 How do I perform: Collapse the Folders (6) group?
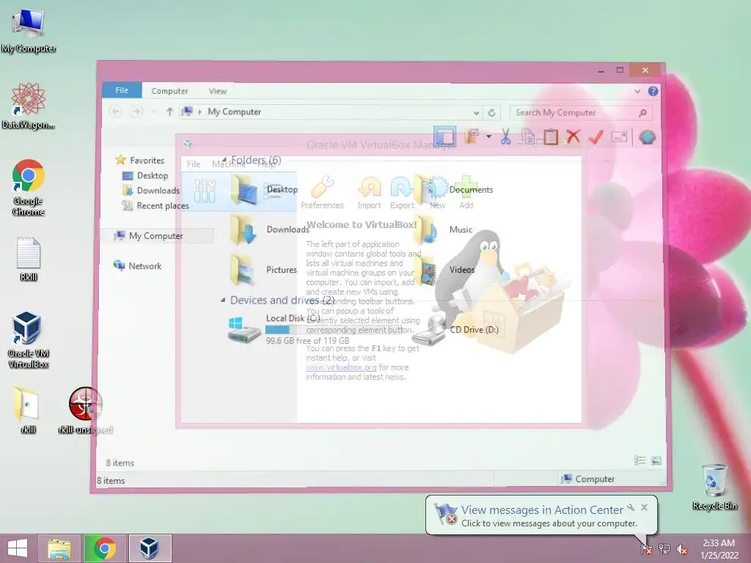tap(224, 159)
